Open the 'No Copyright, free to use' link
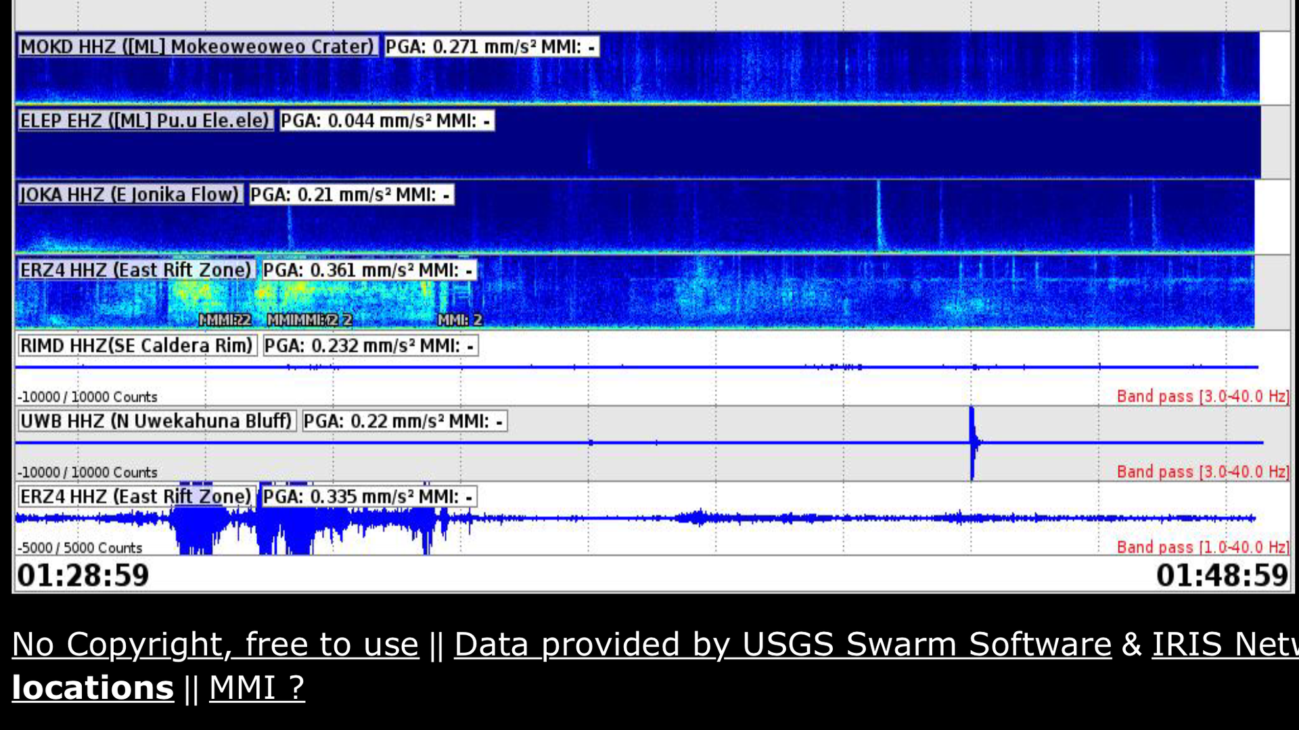This screenshot has height=730, width=1299. pos(215,643)
